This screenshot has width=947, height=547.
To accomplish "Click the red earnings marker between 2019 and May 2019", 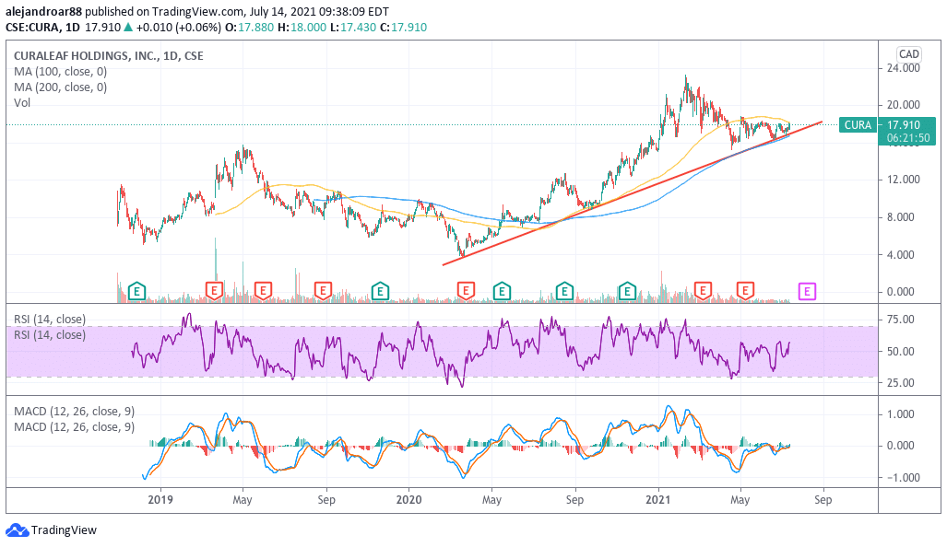I will tap(215, 291).
